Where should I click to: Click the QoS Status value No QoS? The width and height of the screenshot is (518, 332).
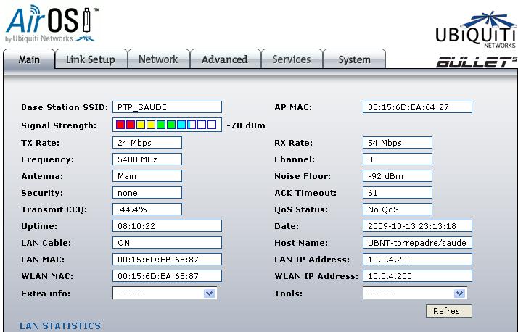click(x=398, y=209)
